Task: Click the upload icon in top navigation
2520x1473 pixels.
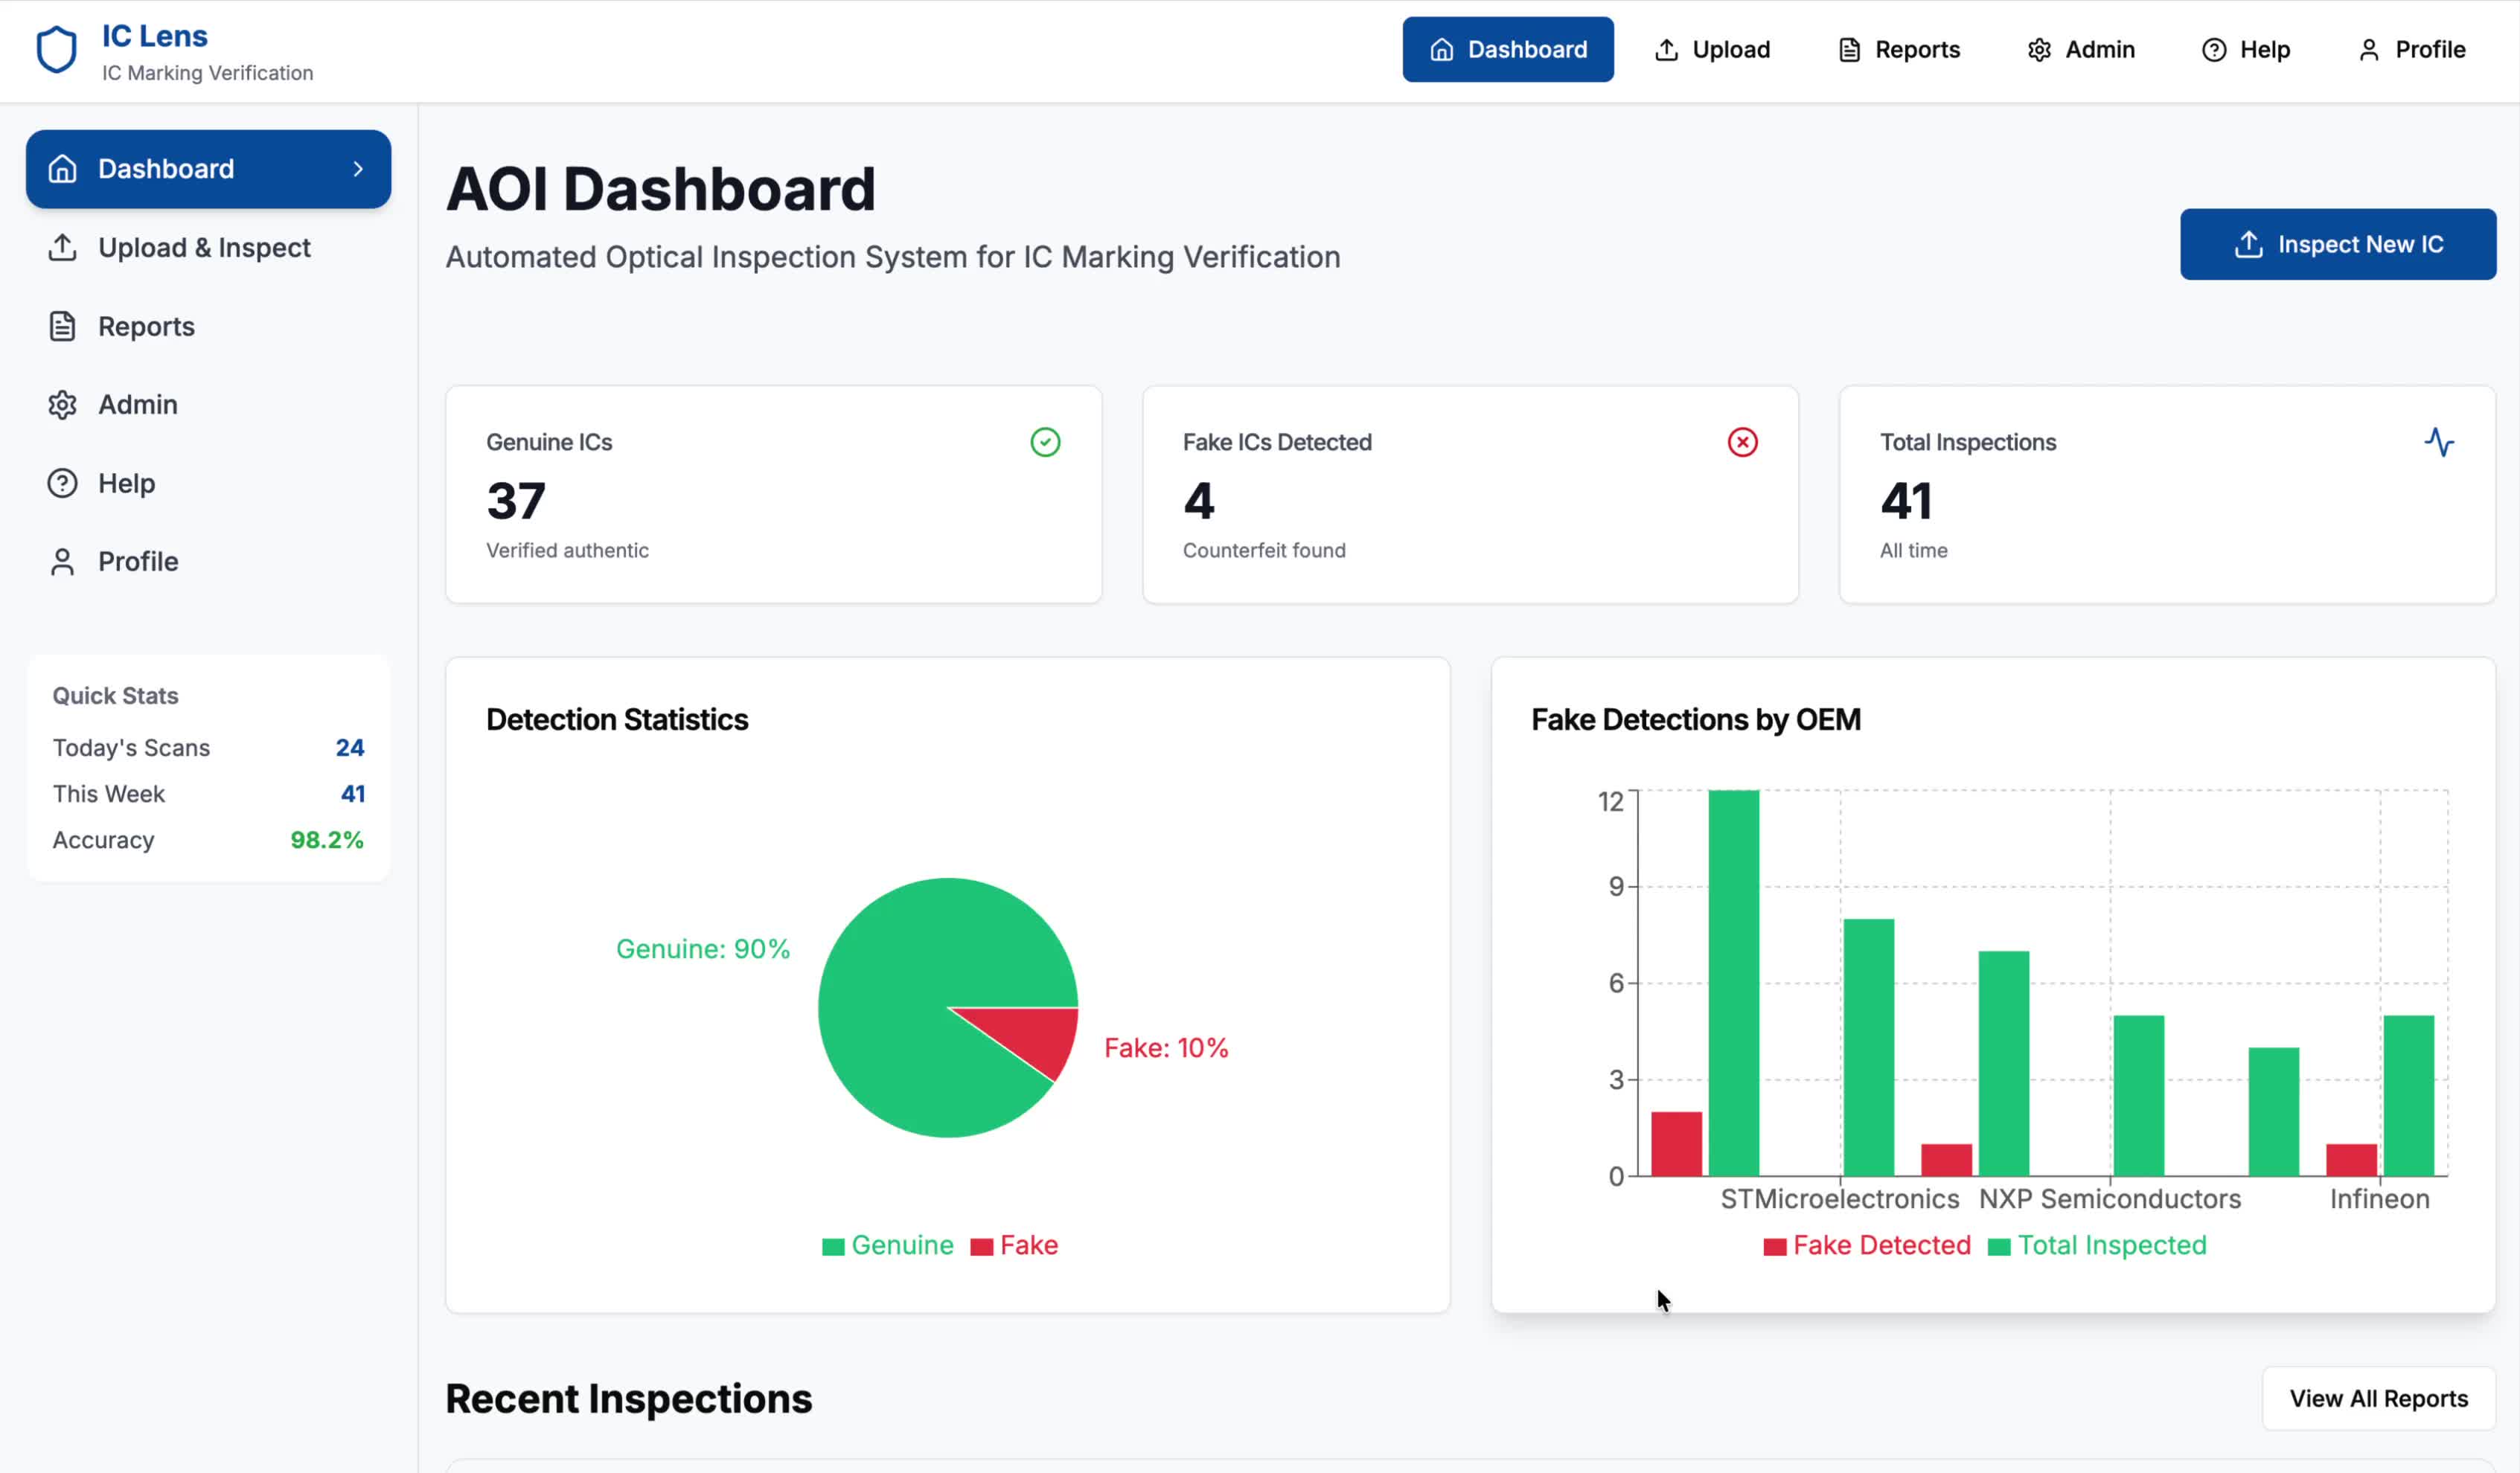Action: pos(1666,50)
